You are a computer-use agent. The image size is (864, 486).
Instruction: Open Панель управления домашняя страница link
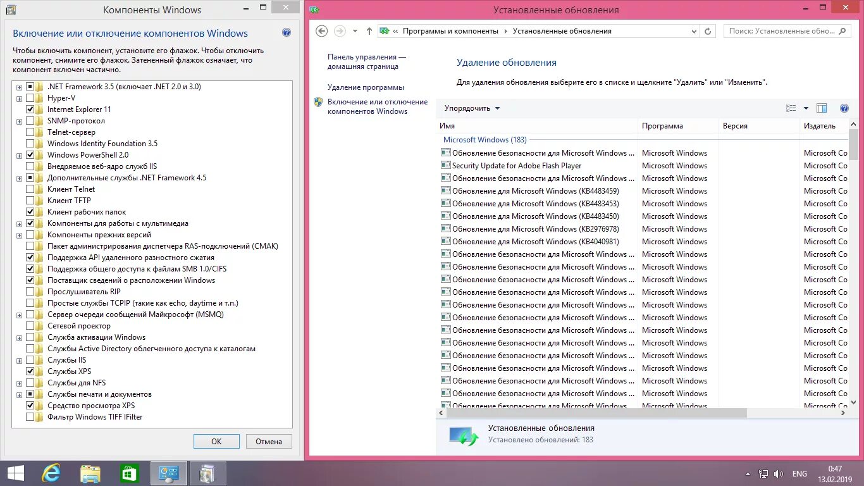tap(367, 61)
